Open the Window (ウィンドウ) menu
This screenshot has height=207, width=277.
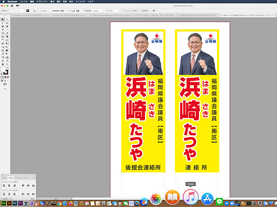point(80,1)
